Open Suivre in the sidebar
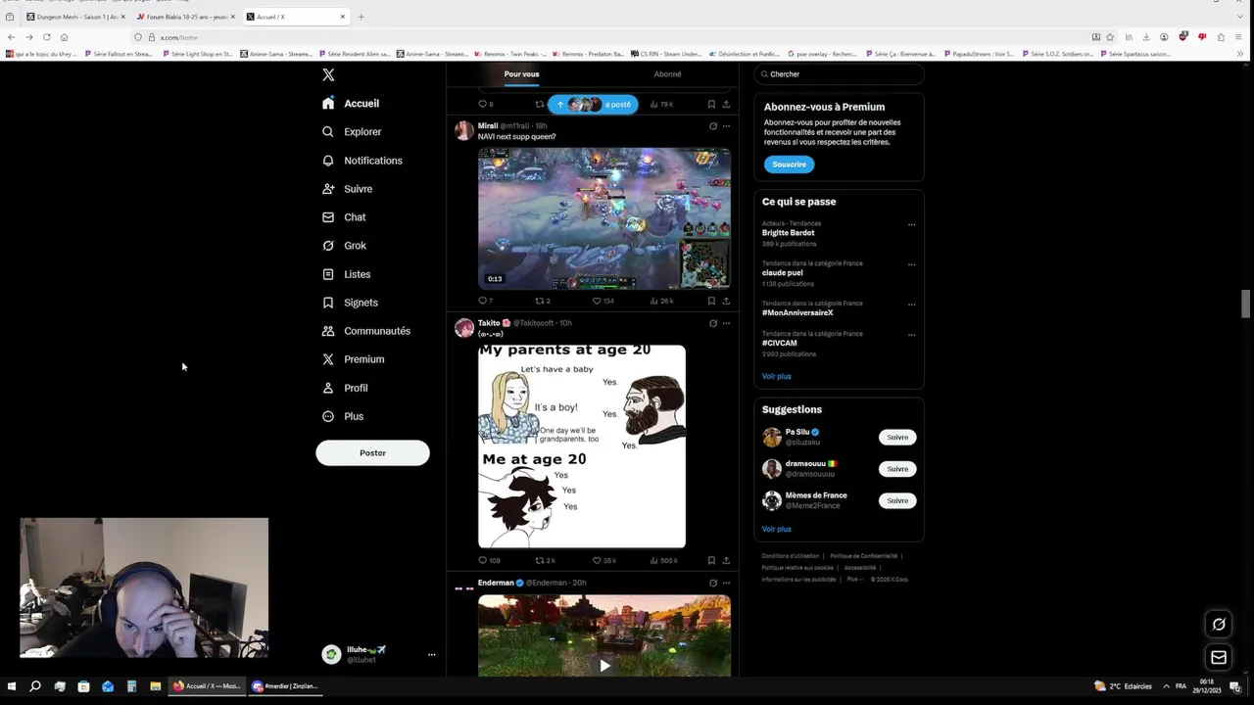1254x705 pixels. [x=347, y=189]
